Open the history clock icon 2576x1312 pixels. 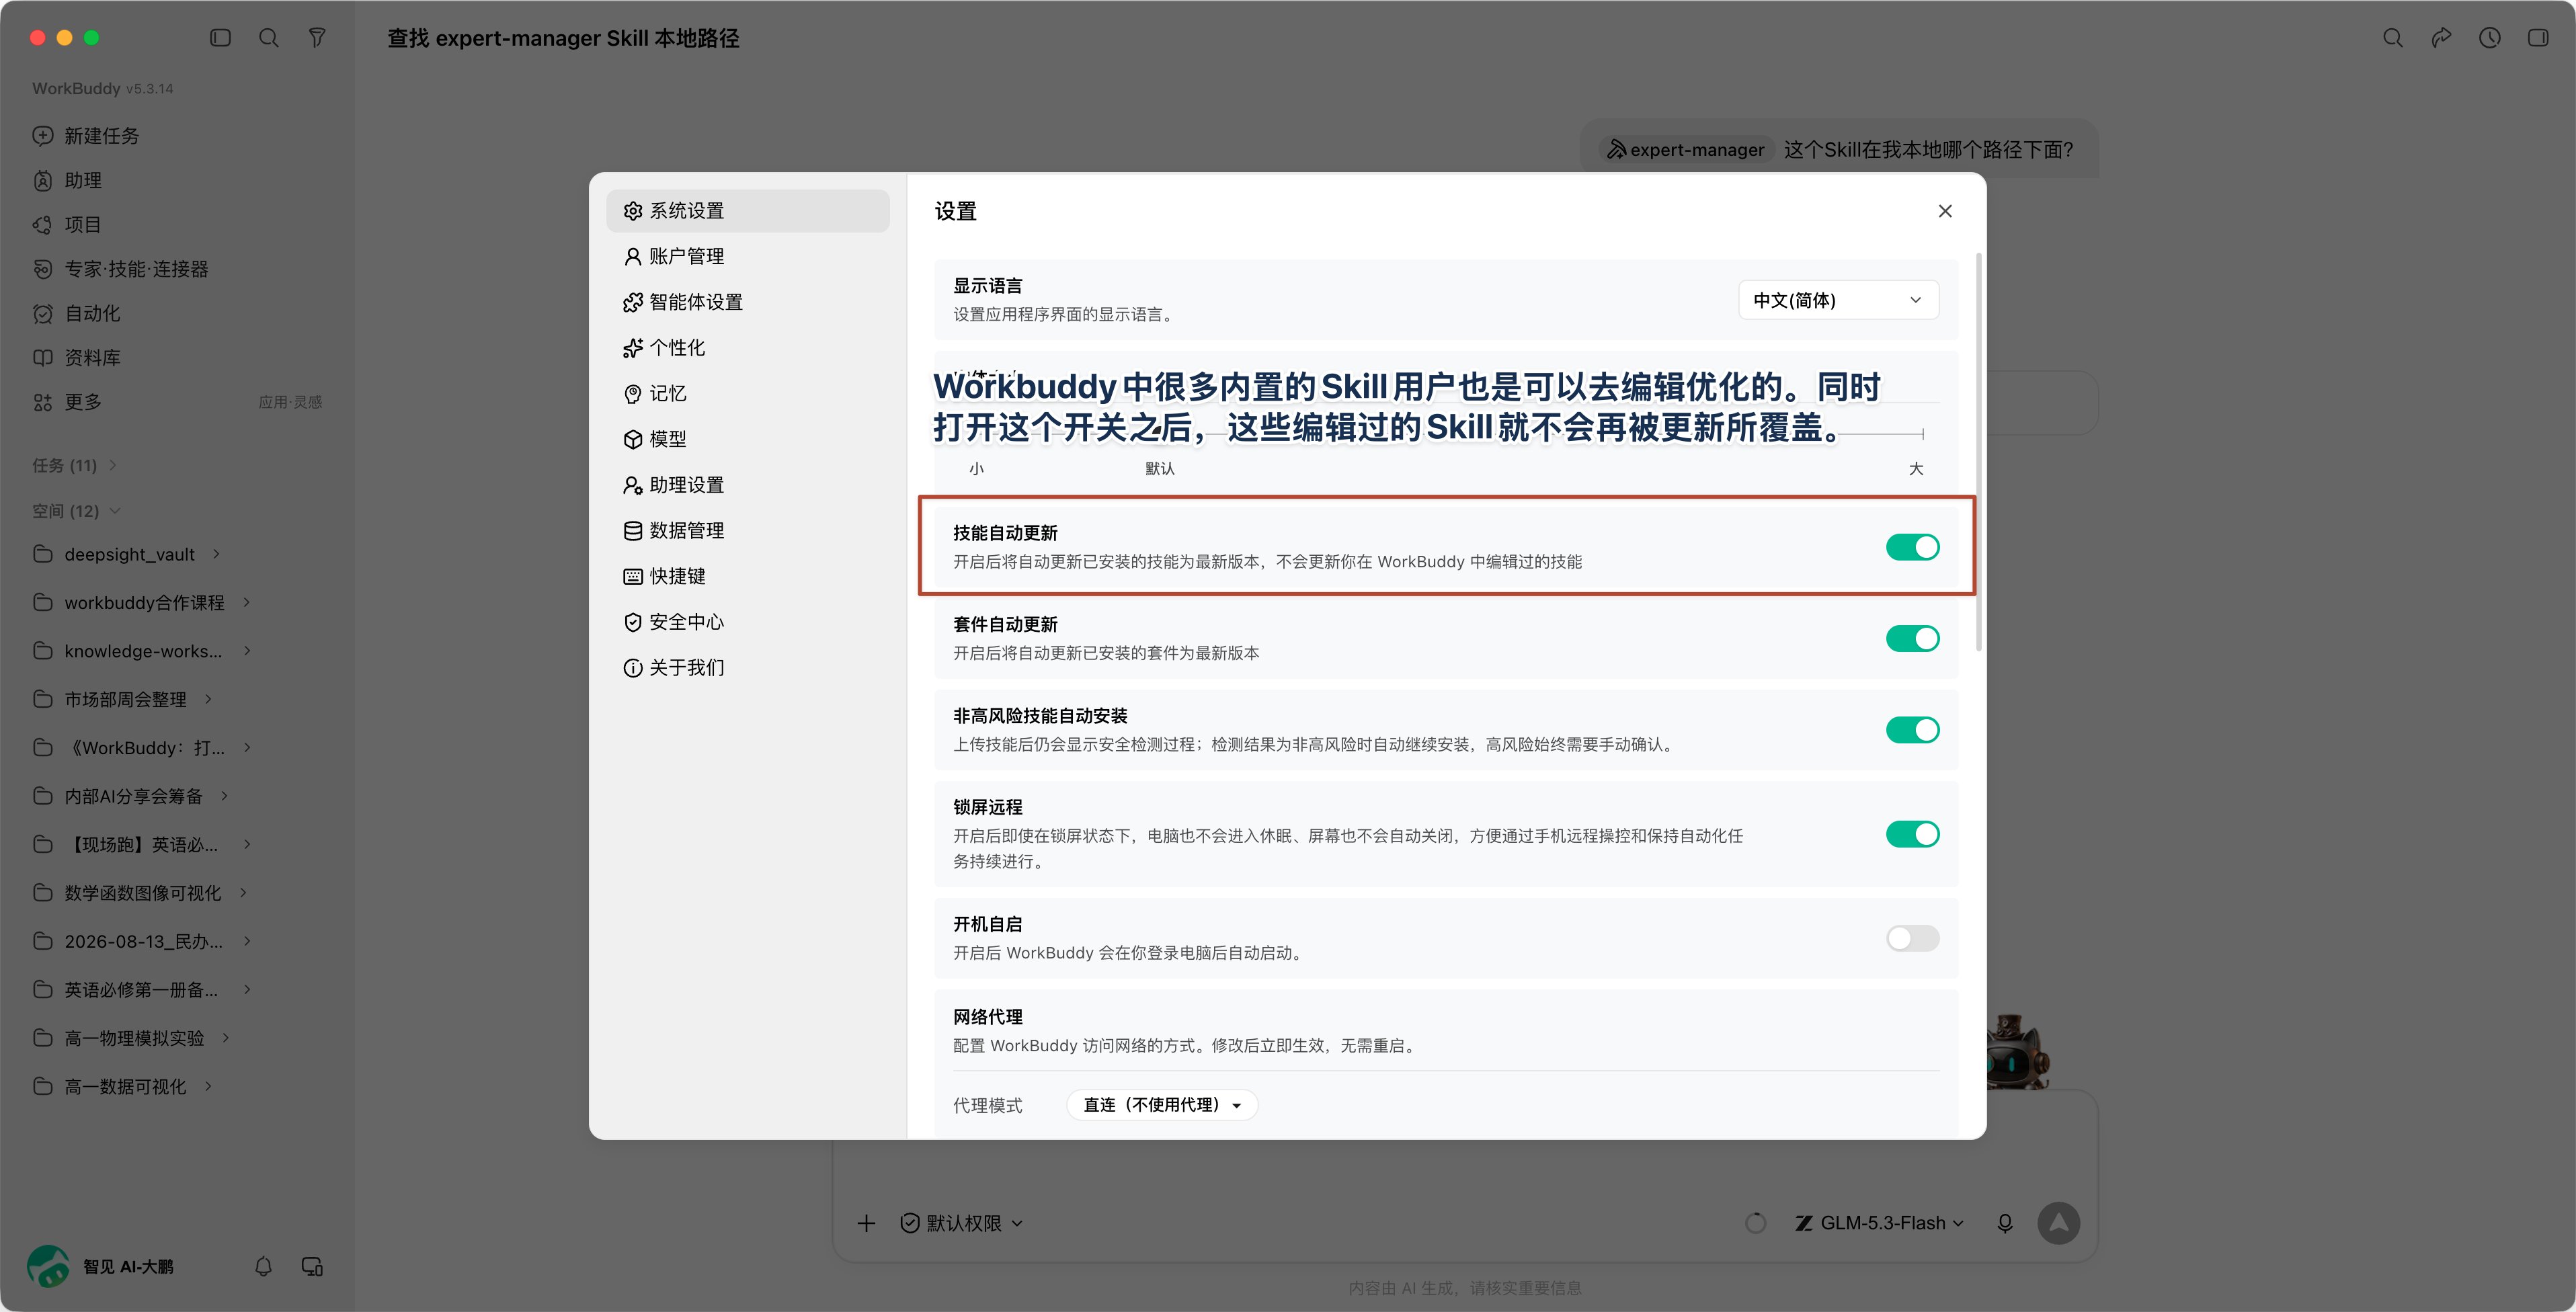pyautogui.click(x=2489, y=38)
